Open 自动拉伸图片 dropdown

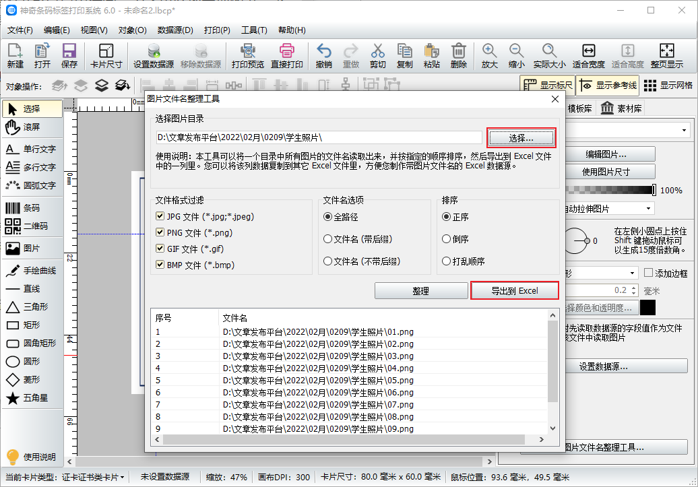[x=648, y=208]
